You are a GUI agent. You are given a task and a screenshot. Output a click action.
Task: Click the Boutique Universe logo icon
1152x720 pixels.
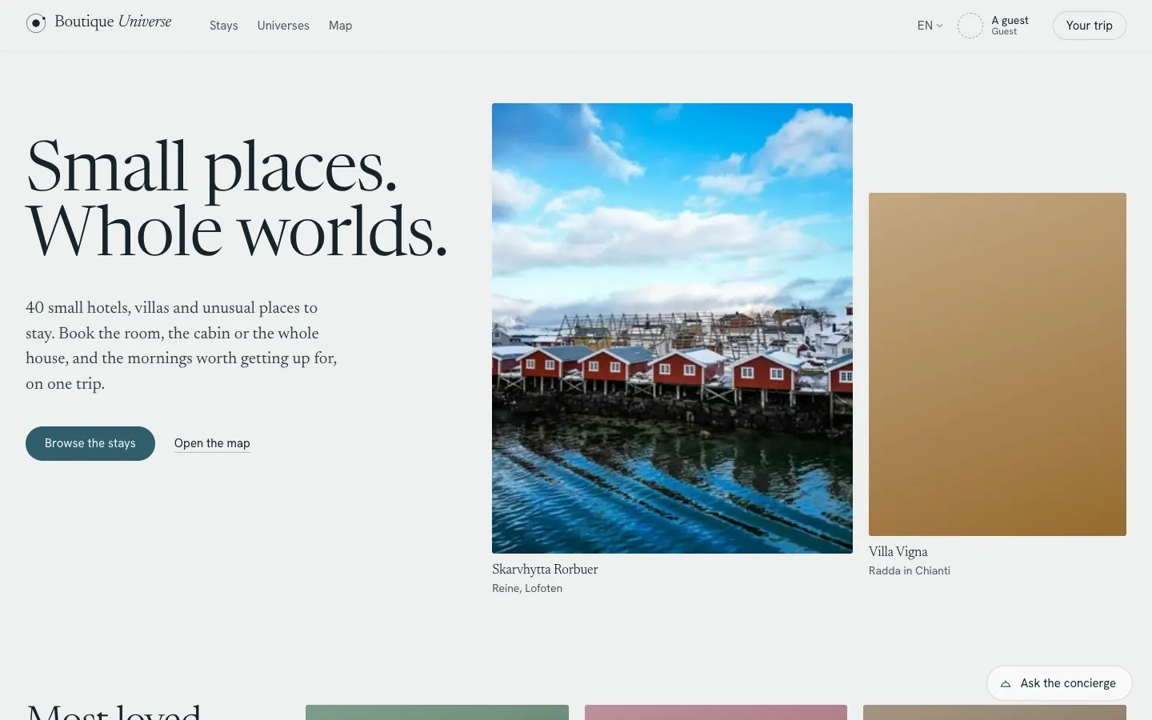point(36,23)
